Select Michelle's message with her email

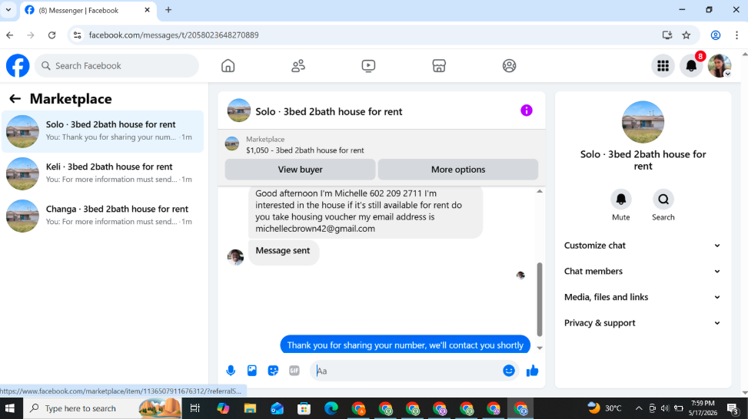365,211
